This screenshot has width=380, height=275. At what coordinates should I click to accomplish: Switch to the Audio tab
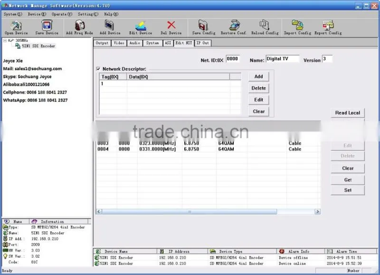[x=135, y=43]
